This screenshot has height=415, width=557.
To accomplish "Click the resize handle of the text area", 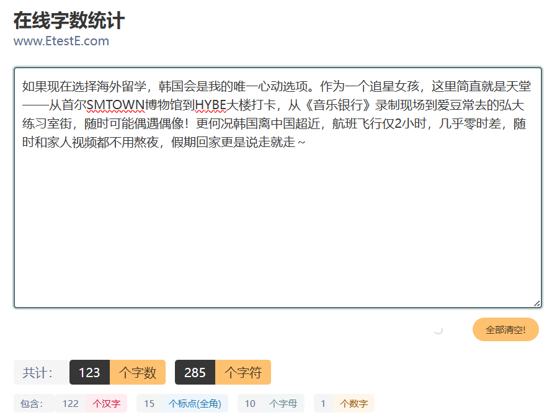I will click(537, 303).
